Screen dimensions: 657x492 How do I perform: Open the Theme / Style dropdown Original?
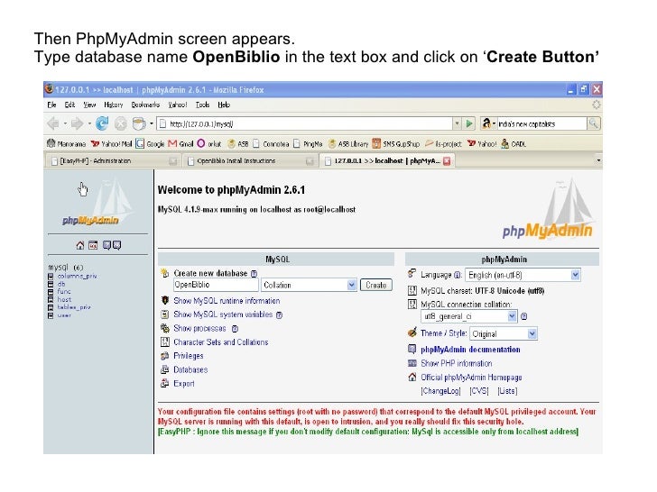[504, 333]
